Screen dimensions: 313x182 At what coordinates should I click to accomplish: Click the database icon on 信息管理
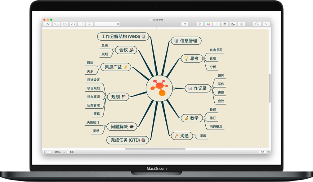[x=176, y=41]
